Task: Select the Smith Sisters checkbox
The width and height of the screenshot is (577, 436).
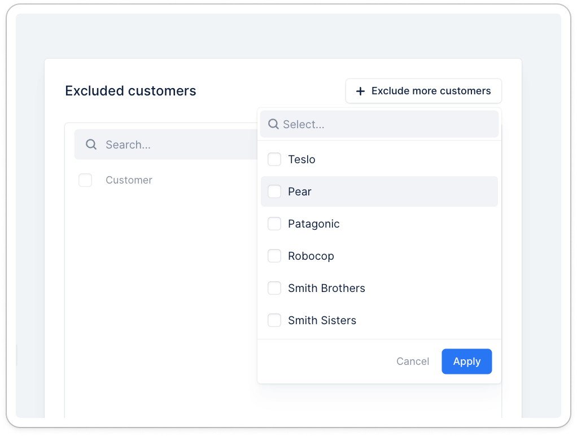Action: [x=274, y=320]
